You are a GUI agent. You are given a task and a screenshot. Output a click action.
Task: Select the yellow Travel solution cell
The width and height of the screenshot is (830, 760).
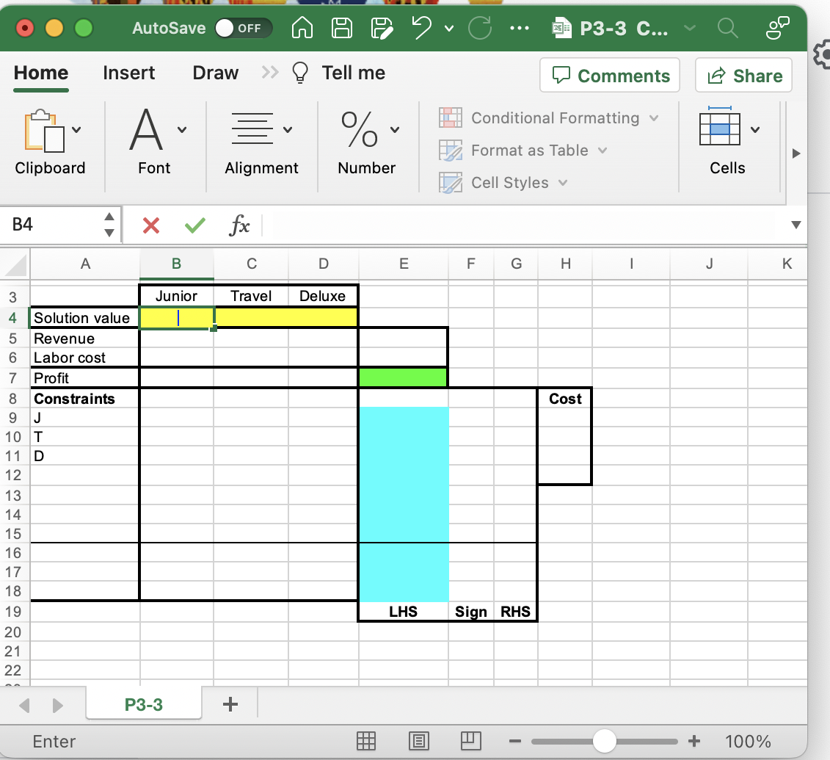click(251, 318)
